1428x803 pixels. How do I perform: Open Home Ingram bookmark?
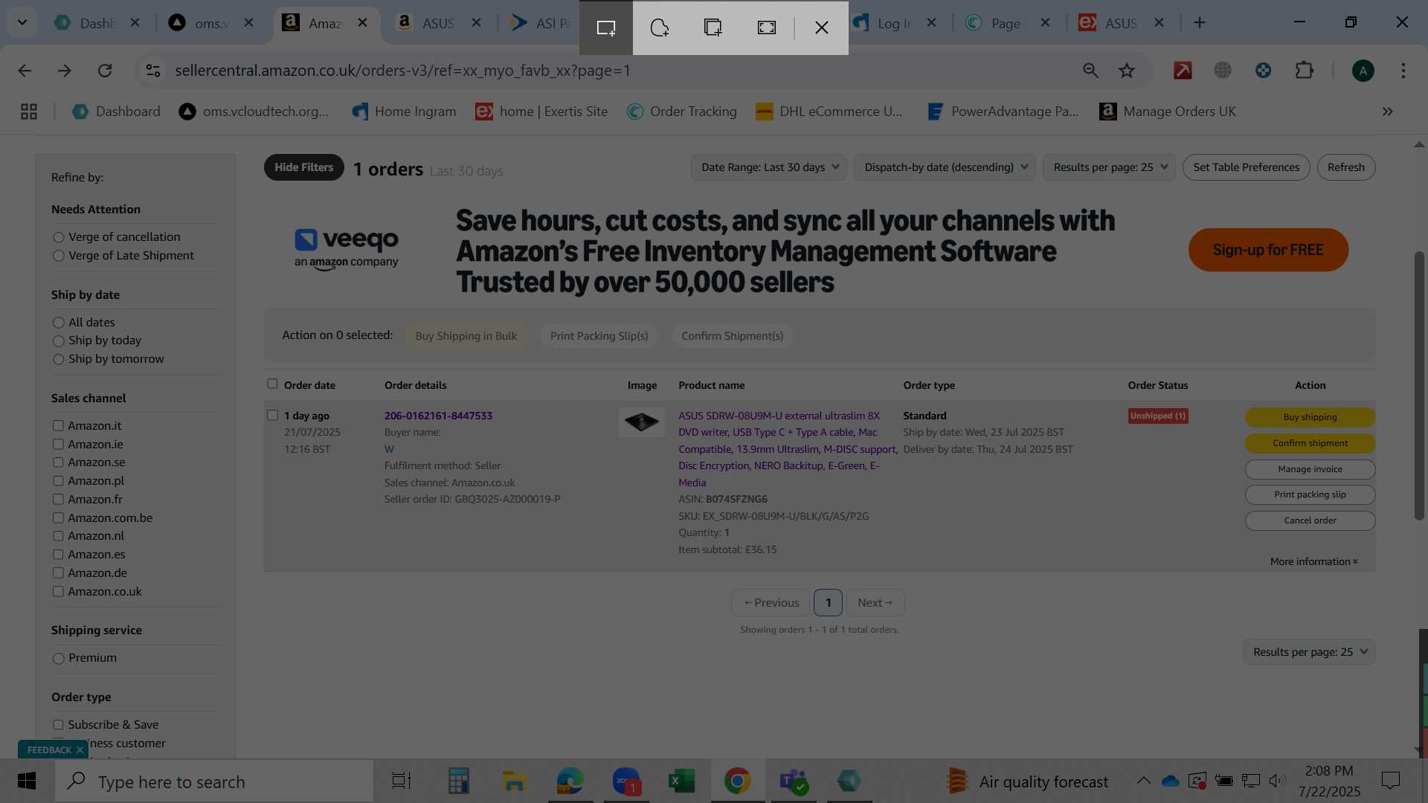(405, 112)
